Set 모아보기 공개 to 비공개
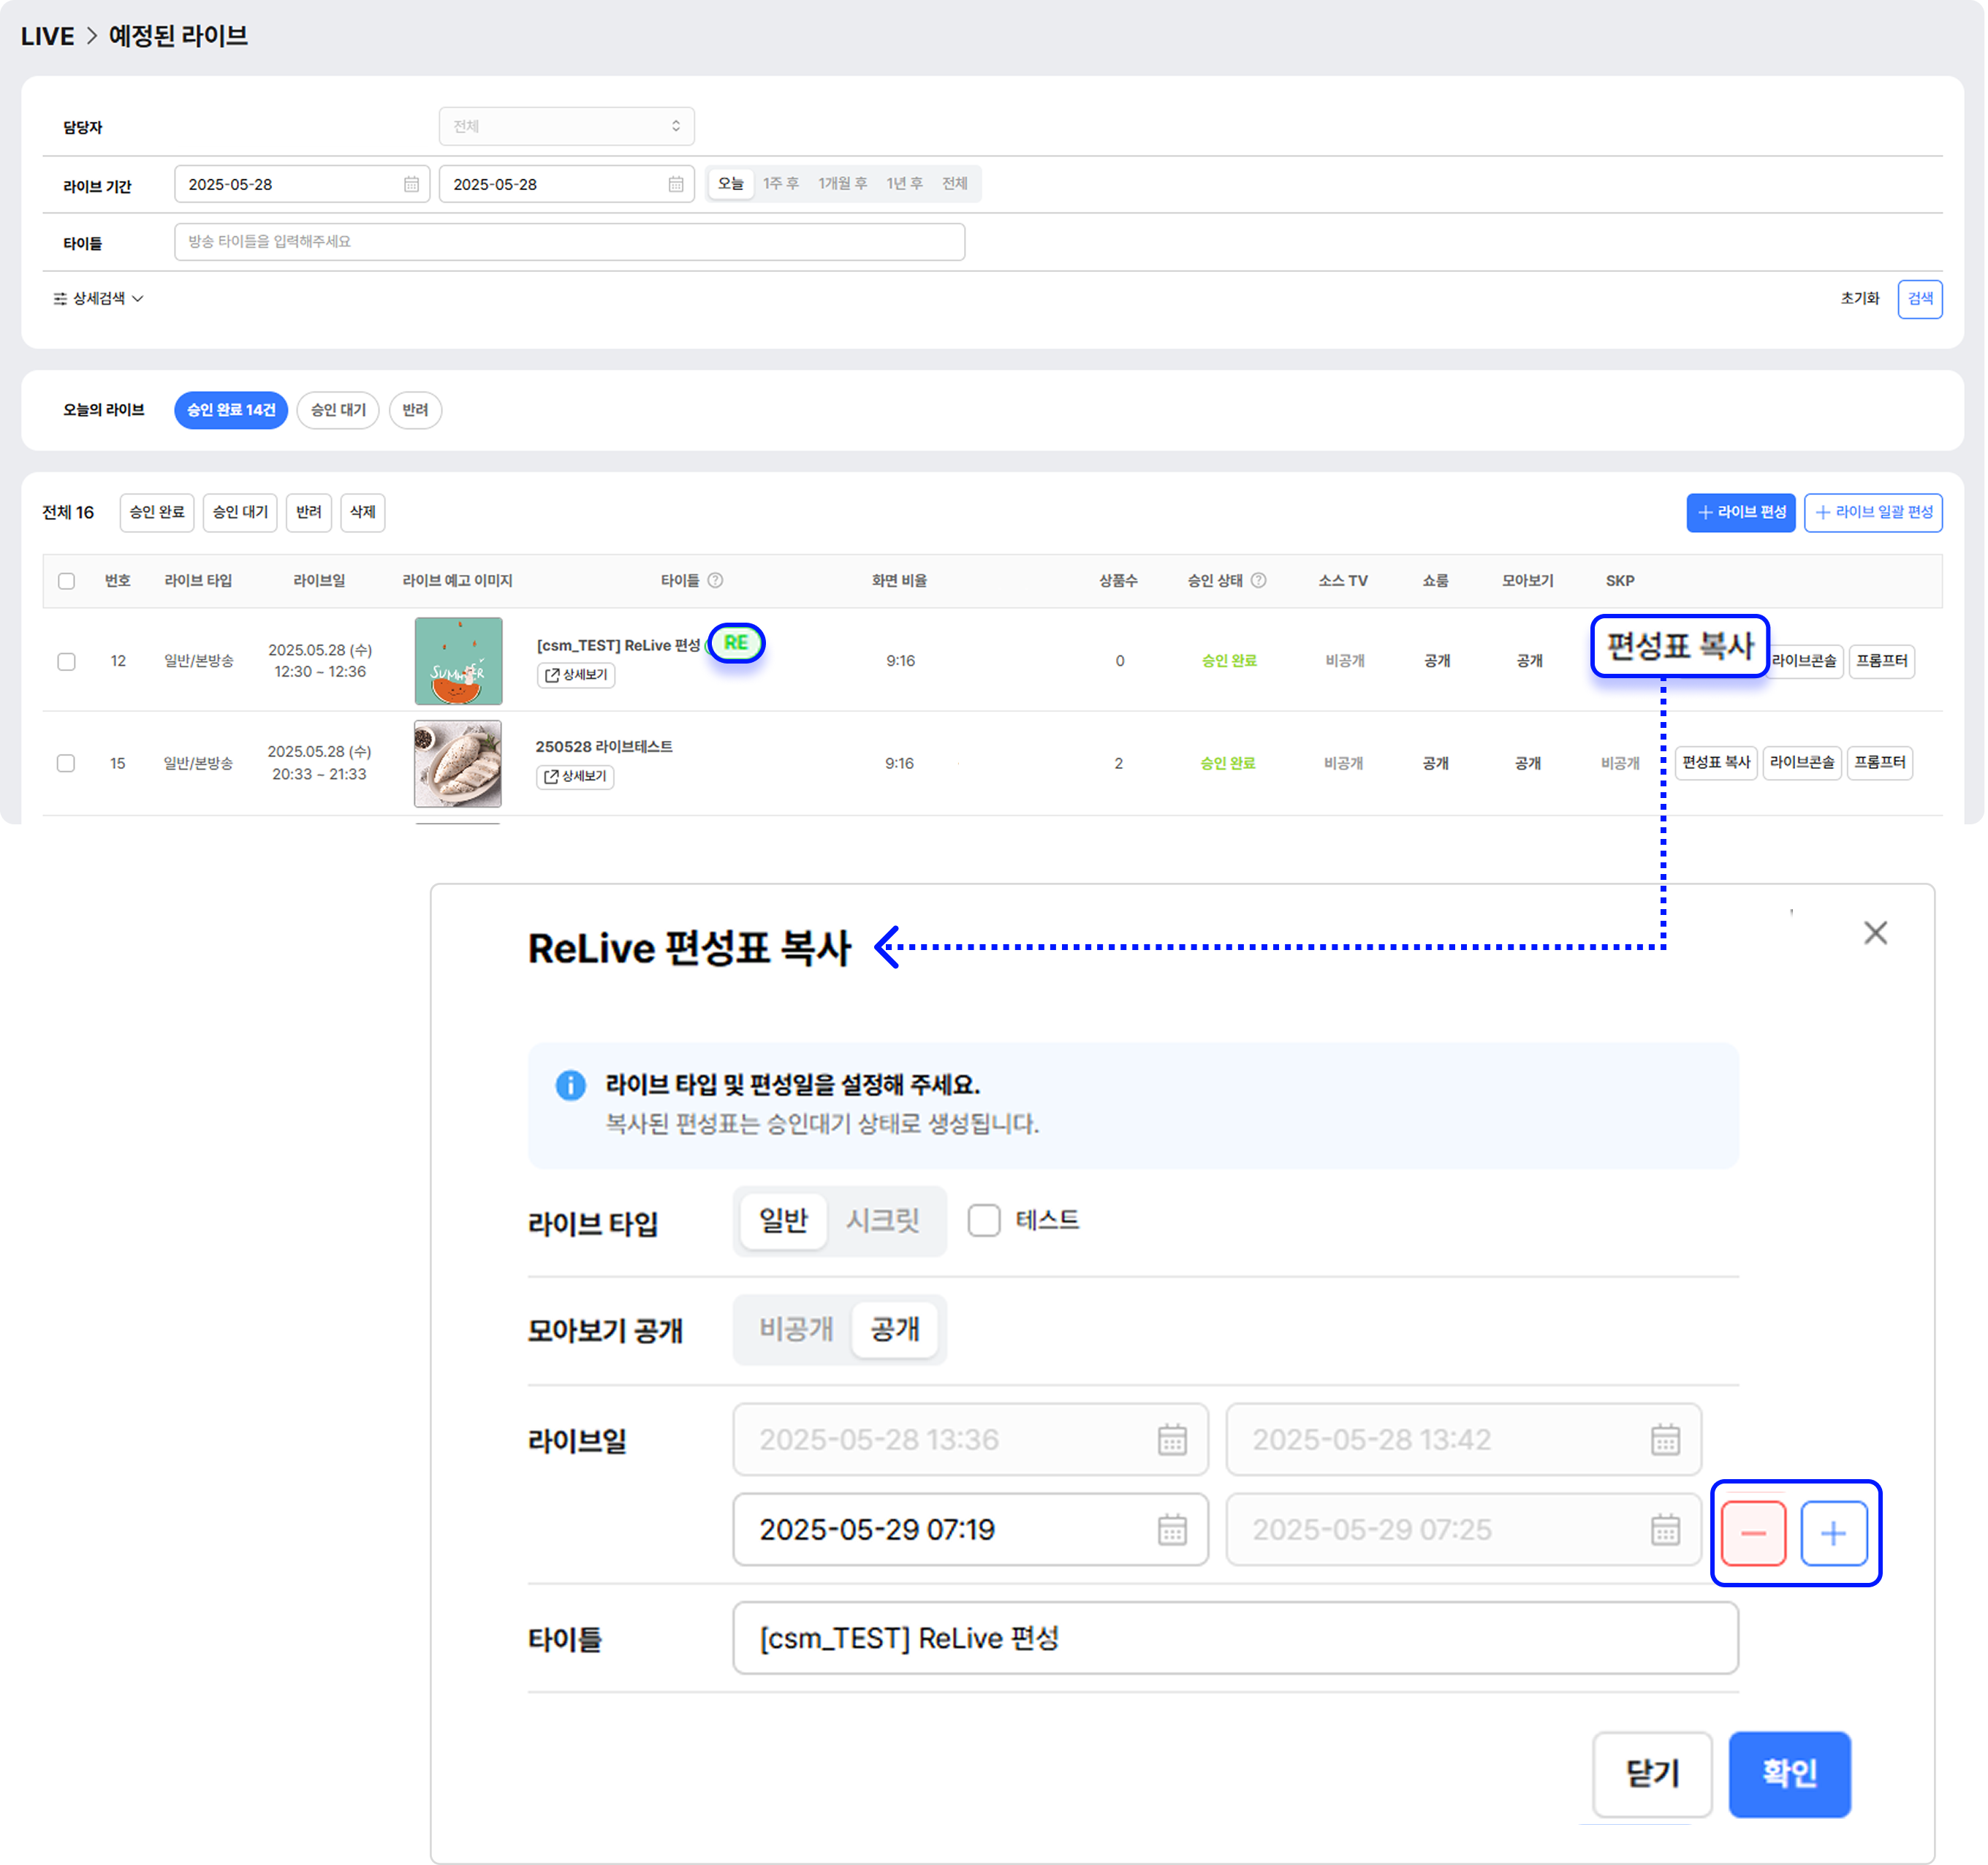Screen dimensions: 1988x1865 795,1329
